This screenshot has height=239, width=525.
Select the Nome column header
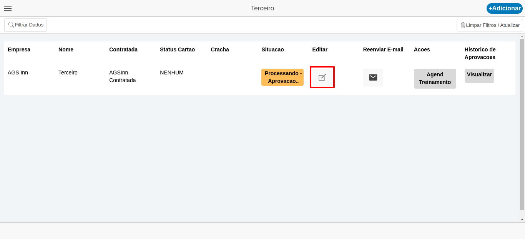click(x=66, y=49)
